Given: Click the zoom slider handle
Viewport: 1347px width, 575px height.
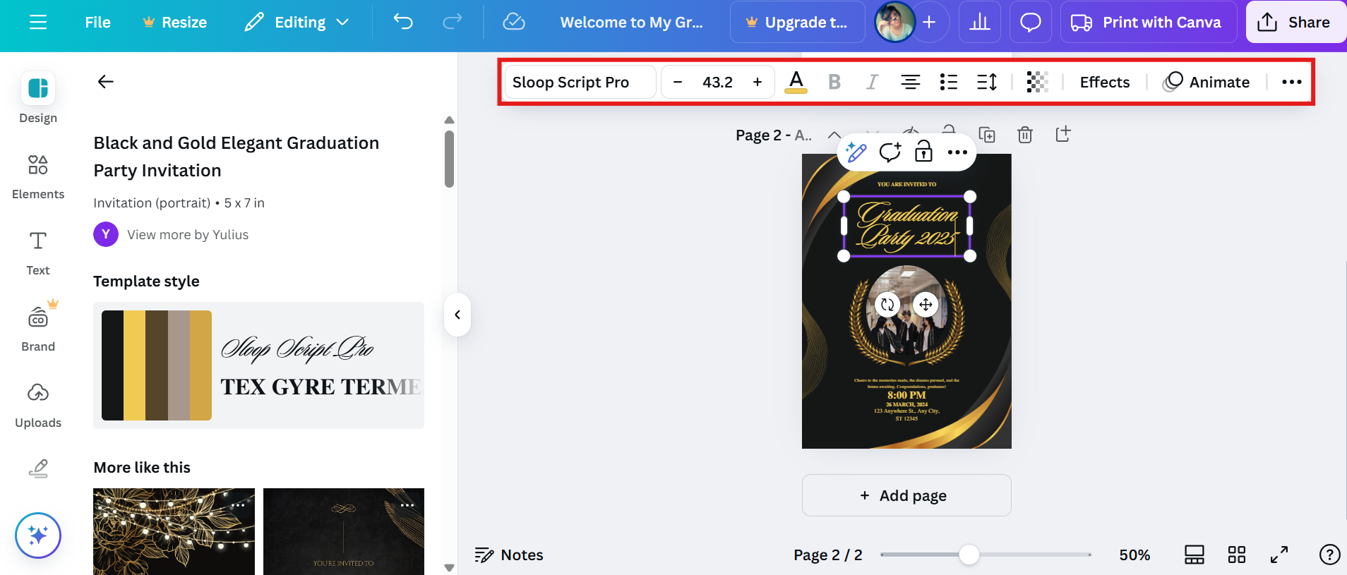Looking at the screenshot, I should coord(969,555).
